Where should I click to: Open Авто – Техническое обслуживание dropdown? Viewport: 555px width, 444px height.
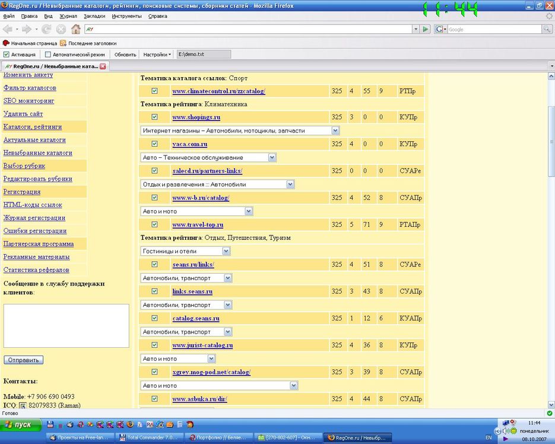coord(208,157)
